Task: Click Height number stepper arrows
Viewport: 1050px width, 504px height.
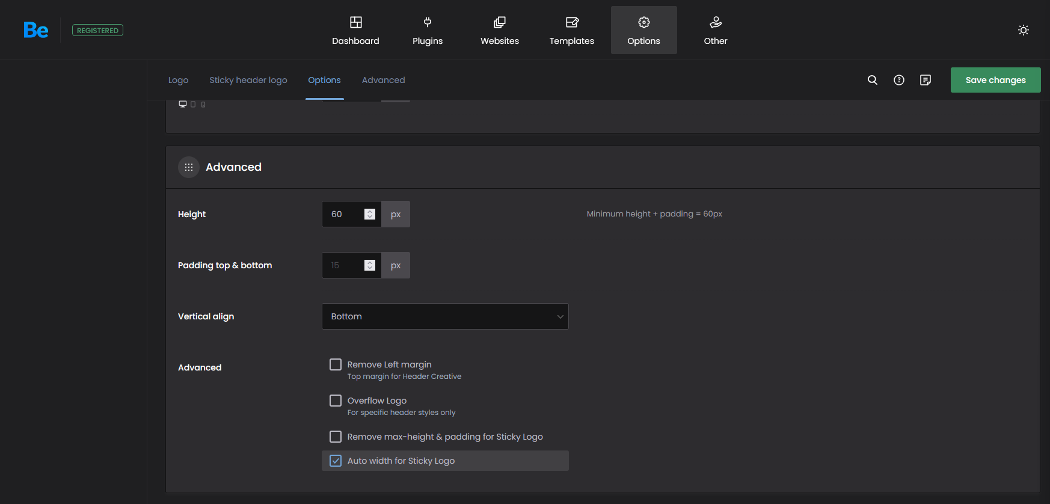Action: tap(370, 214)
